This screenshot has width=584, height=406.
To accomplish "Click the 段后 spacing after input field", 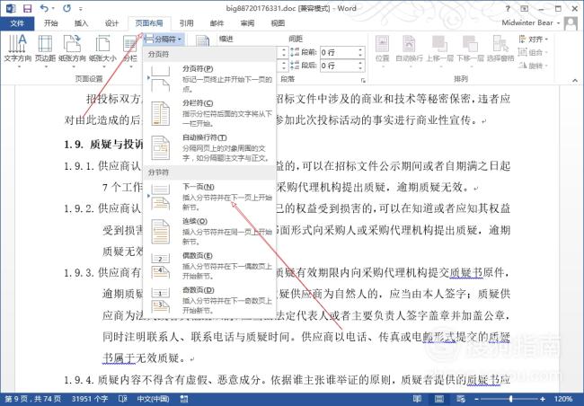I will coord(338,66).
